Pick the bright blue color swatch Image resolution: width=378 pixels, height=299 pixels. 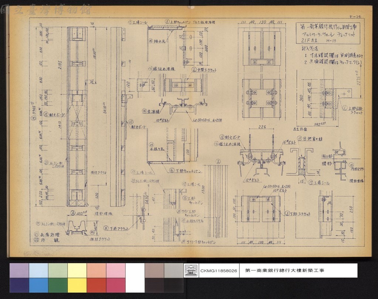(x=38, y=285)
